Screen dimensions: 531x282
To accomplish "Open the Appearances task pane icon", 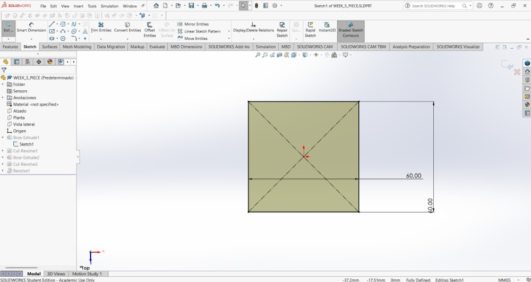I will click(x=527, y=105).
